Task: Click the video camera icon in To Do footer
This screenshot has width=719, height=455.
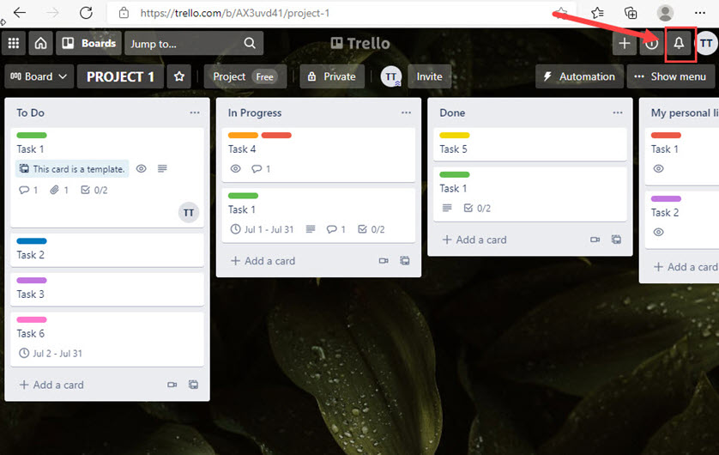Action: (172, 385)
